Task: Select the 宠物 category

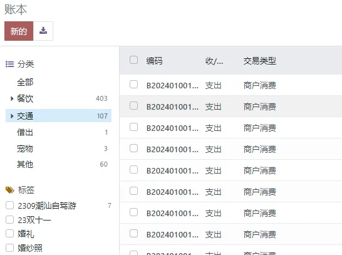Action: click(x=25, y=148)
